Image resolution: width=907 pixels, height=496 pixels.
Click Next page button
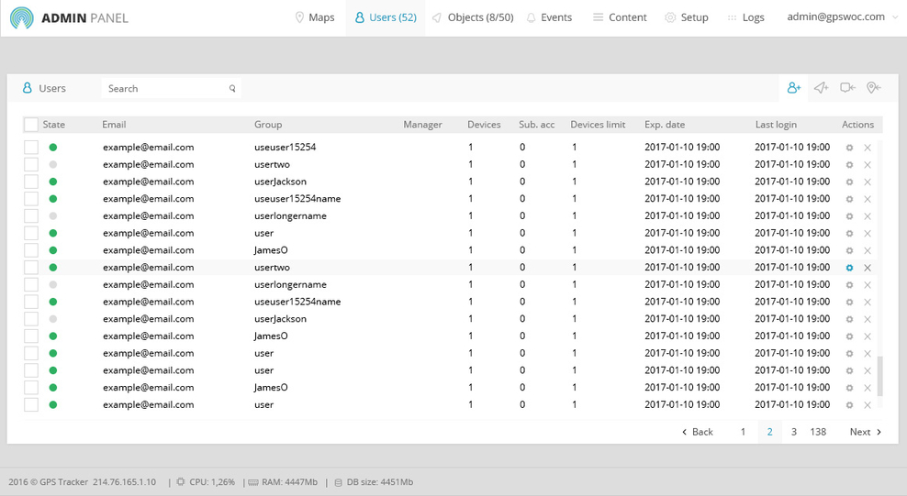pyautogui.click(x=866, y=432)
